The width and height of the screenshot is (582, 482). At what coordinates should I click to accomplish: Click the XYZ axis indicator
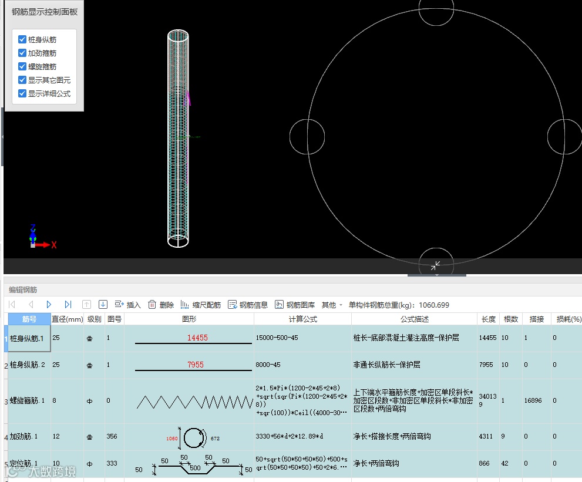42,237
